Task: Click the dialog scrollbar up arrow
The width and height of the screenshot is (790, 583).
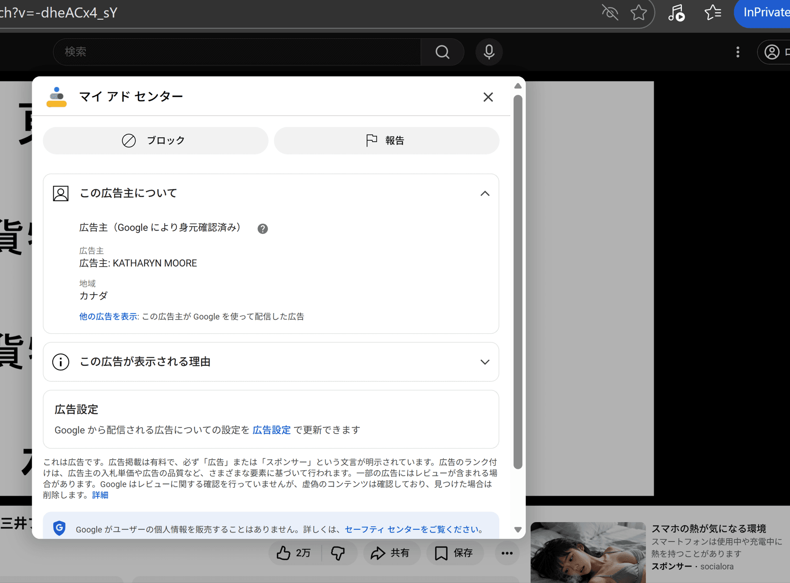Action: (x=518, y=86)
